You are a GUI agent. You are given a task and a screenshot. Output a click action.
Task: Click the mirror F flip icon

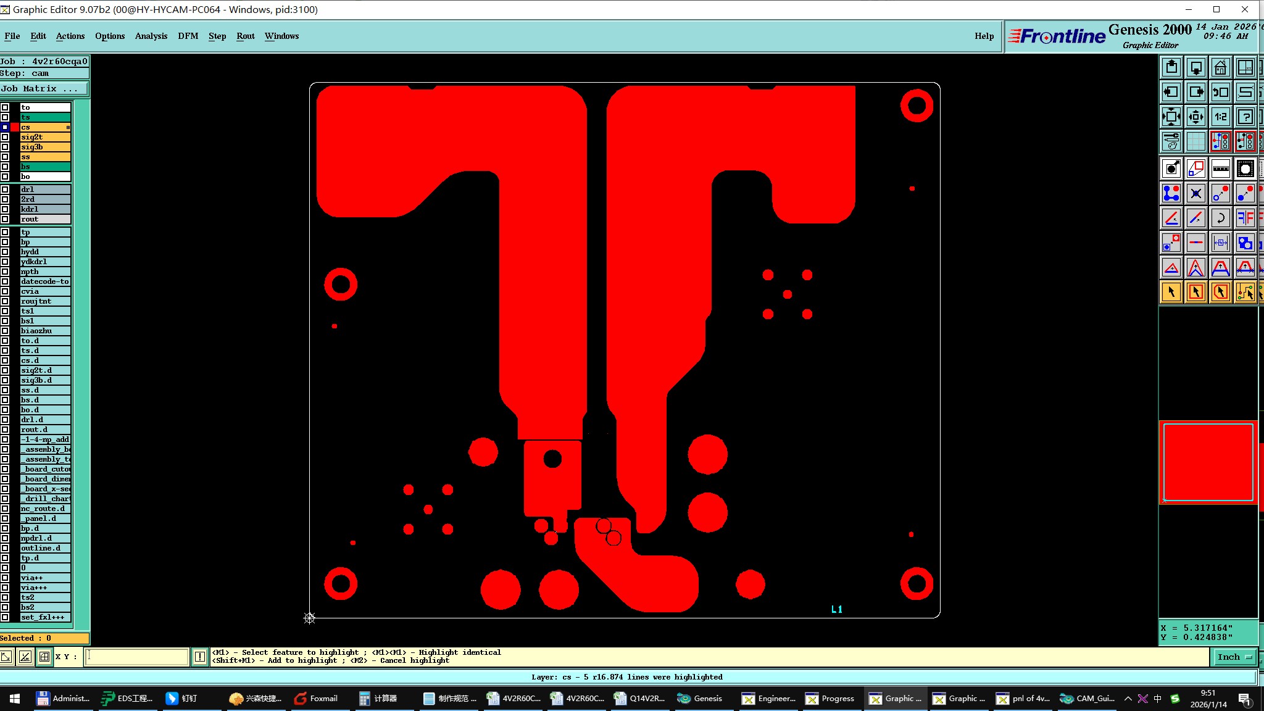point(1245,218)
